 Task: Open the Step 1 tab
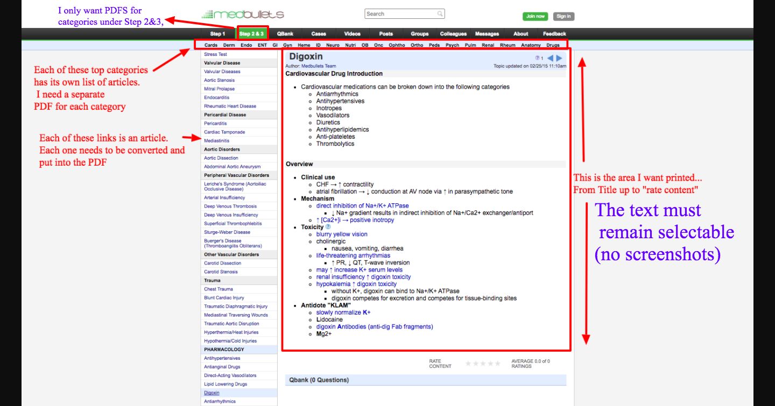click(217, 34)
